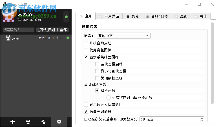Switch to the 隐私 tab
The height and width of the screenshot is (127, 219).
point(132,16)
